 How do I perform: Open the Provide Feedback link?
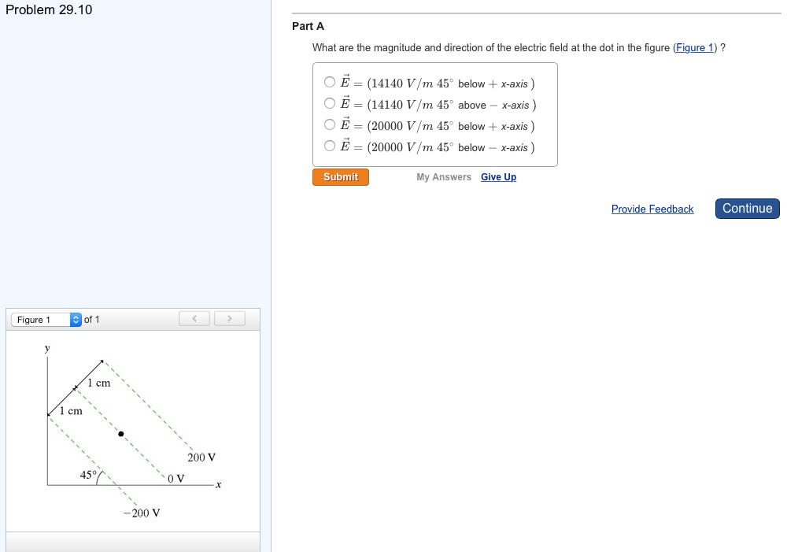click(652, 209)
